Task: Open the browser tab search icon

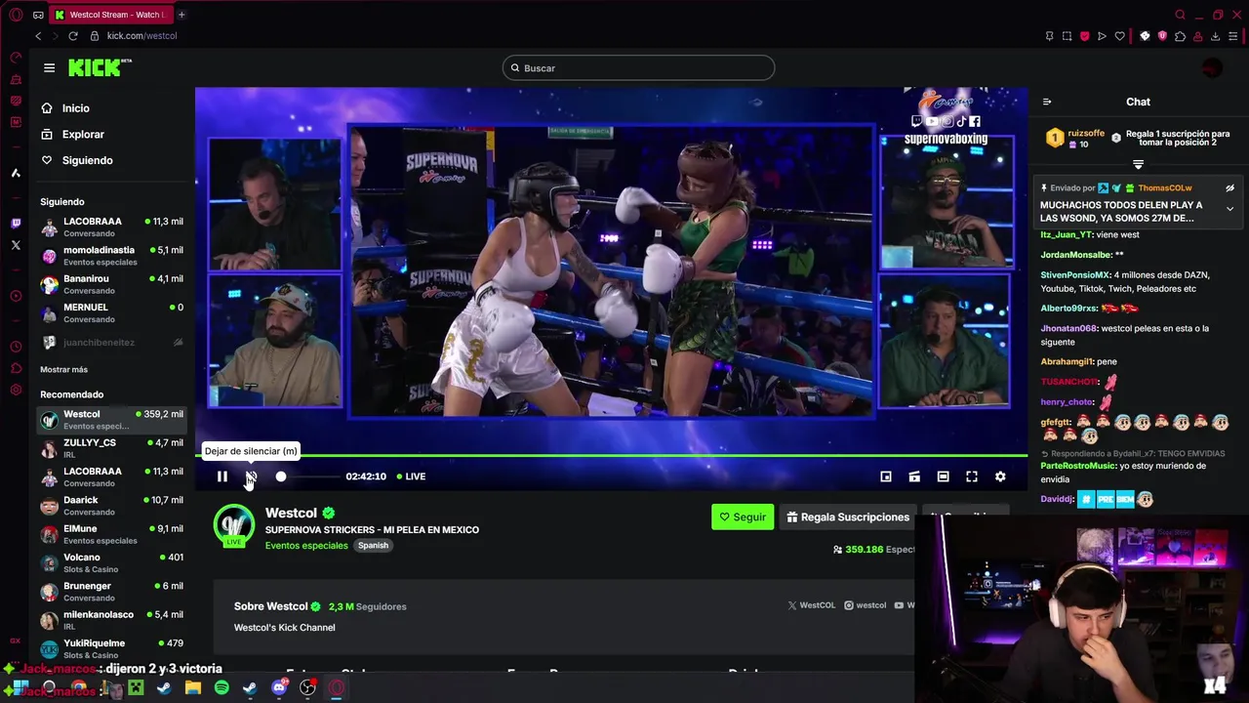Action: 1180,15
